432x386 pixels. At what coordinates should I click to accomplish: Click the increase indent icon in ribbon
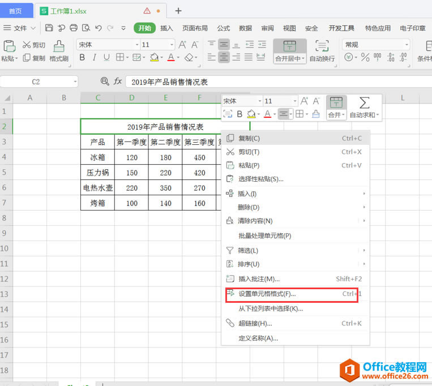pyautogui.click(x=262, y=44)
